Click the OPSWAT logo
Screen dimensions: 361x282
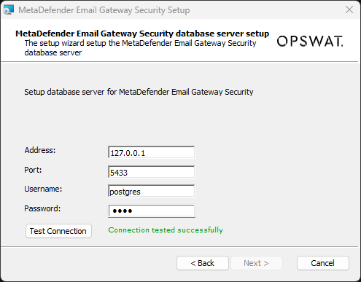pos(310,42)
